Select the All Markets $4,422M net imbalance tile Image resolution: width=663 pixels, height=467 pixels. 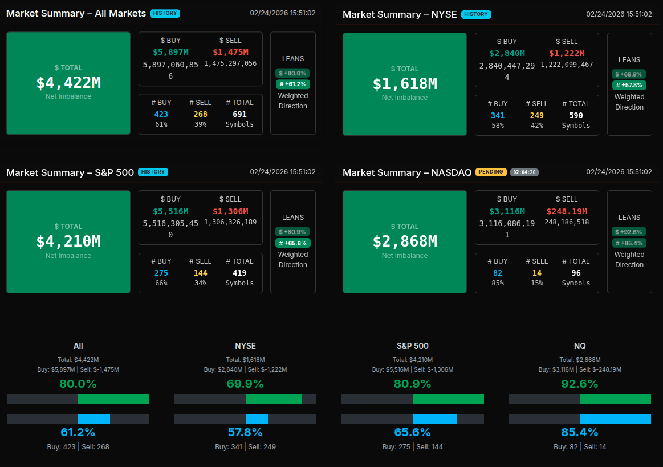click(x=68, y=83)
